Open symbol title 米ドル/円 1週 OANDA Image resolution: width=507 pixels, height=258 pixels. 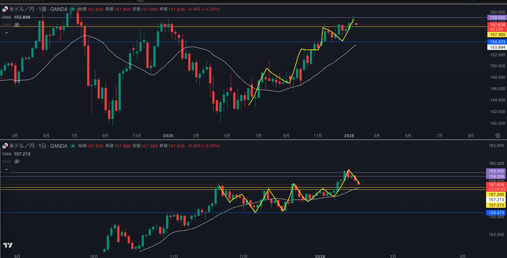tap(38, 9)
